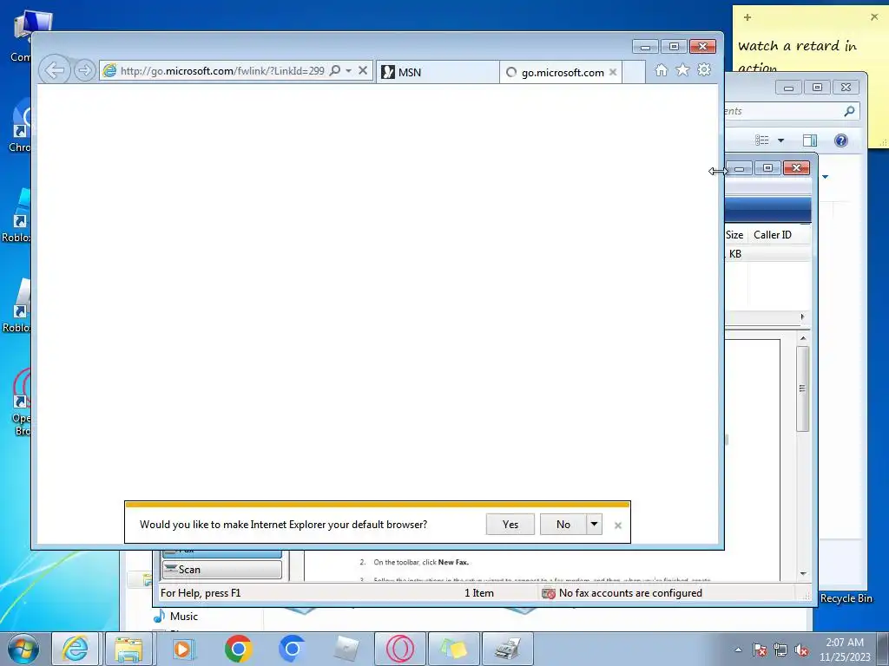This screenshot has width=889, height=666.
Task: Maximize the Internet Explorer window
Action: (x=674, y=47)
